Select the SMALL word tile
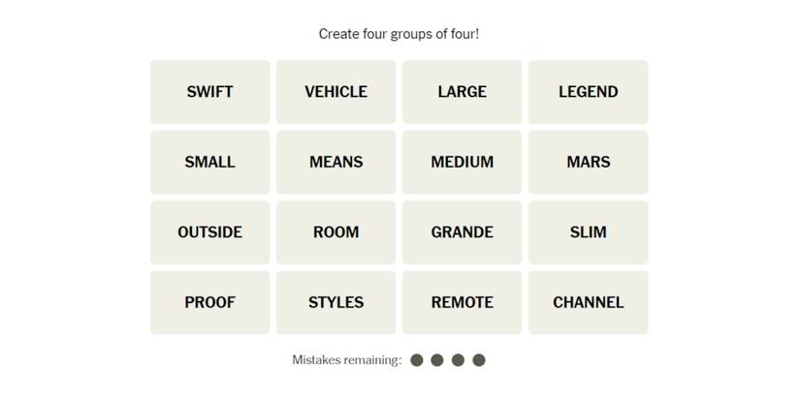The height and width of the screenshot is (400, 800). click(x=209, y=162)
